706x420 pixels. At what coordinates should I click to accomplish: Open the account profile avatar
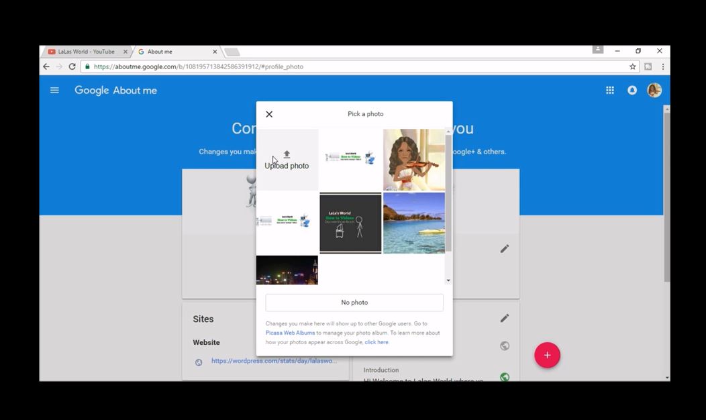click(654, 91)
